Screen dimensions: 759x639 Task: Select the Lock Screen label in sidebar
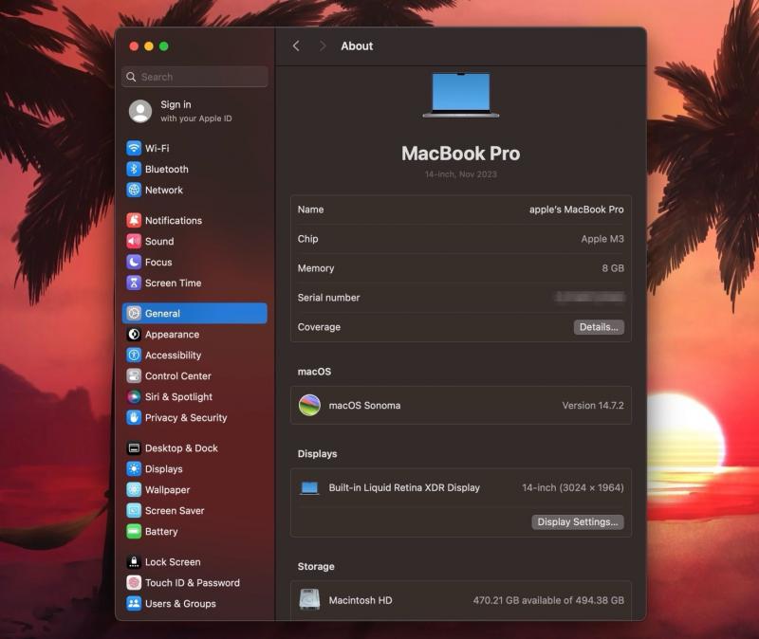(173, 561)
